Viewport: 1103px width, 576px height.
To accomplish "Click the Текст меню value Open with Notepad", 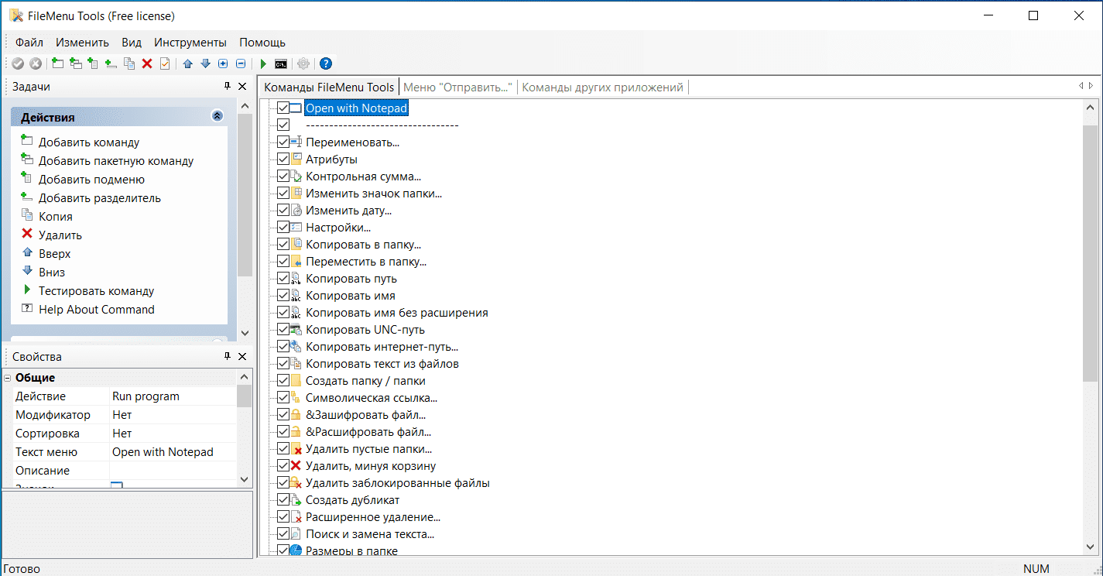I will 174,452.
